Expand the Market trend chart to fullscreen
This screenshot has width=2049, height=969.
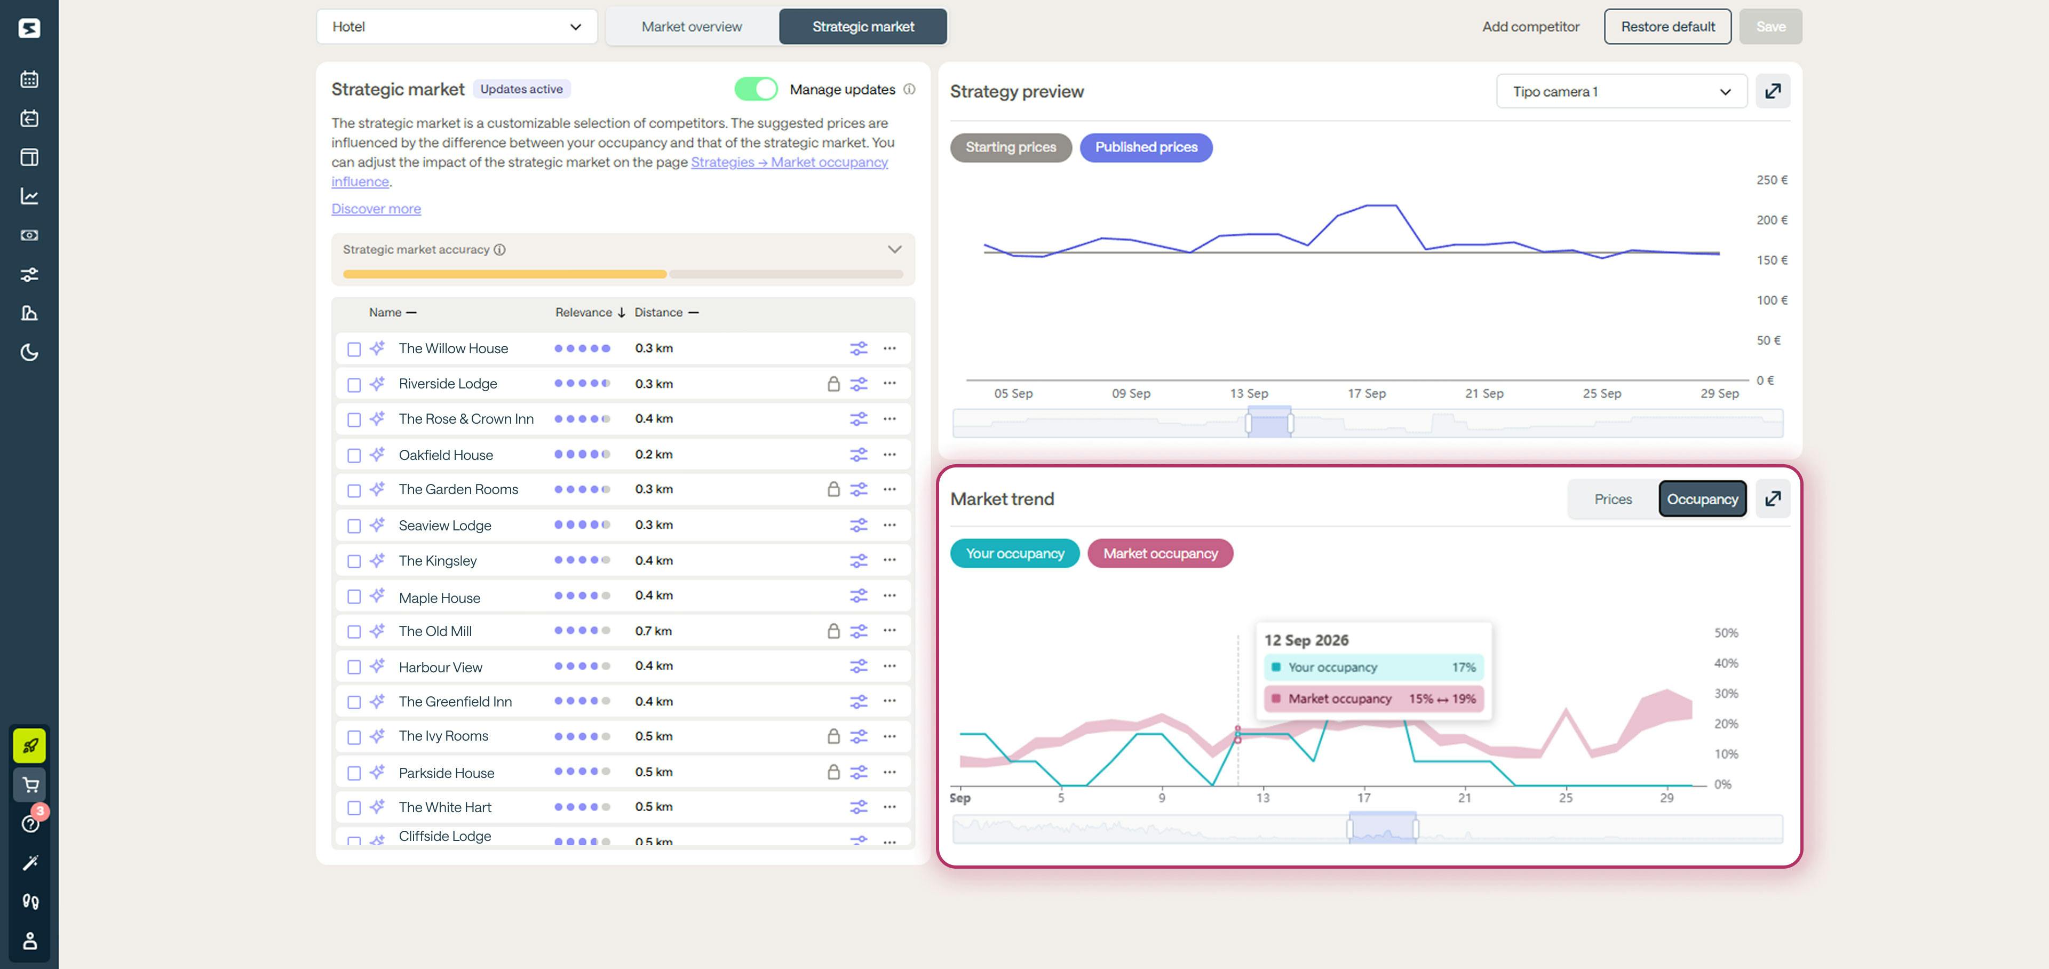pyautogui.click(x=1773, y=499)
